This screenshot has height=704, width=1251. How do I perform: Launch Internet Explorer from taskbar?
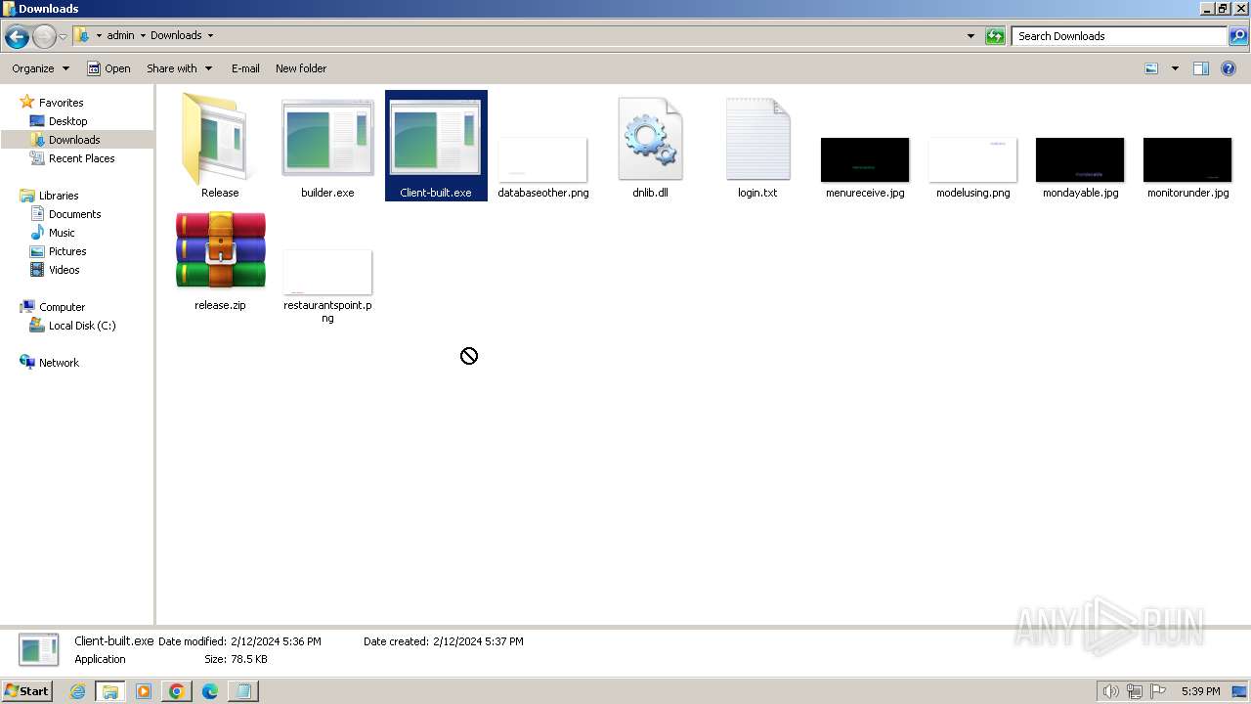78,691
